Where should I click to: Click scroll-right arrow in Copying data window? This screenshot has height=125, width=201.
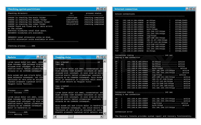102,116
